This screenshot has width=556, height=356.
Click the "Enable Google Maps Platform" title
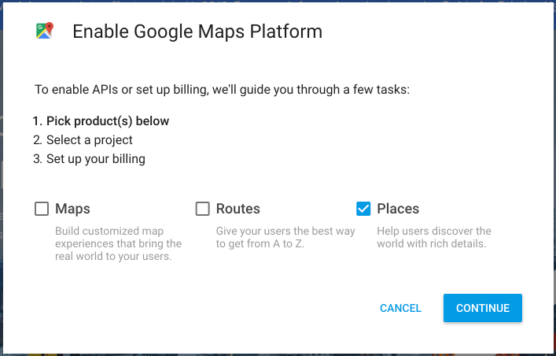197,32
